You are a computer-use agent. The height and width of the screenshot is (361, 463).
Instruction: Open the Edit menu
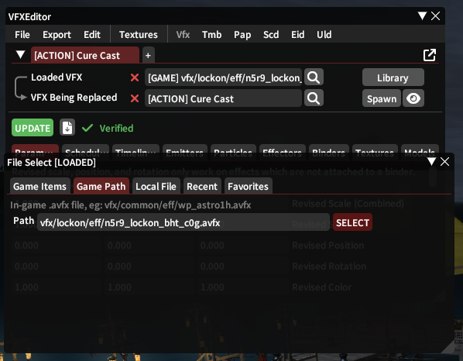click(92, 35)
